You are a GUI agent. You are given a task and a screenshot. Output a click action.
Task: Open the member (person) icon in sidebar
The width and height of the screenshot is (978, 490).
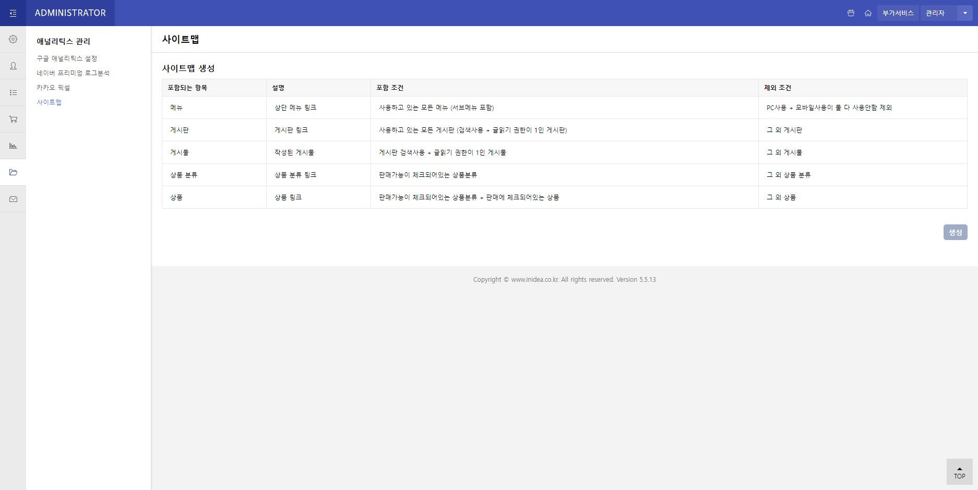click(x=13, y=66)
